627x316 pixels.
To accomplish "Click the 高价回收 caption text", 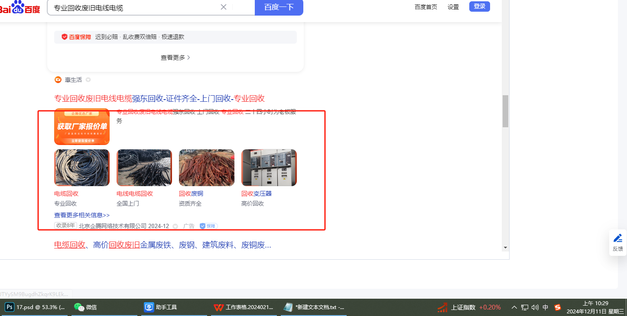I will point(253,203).
